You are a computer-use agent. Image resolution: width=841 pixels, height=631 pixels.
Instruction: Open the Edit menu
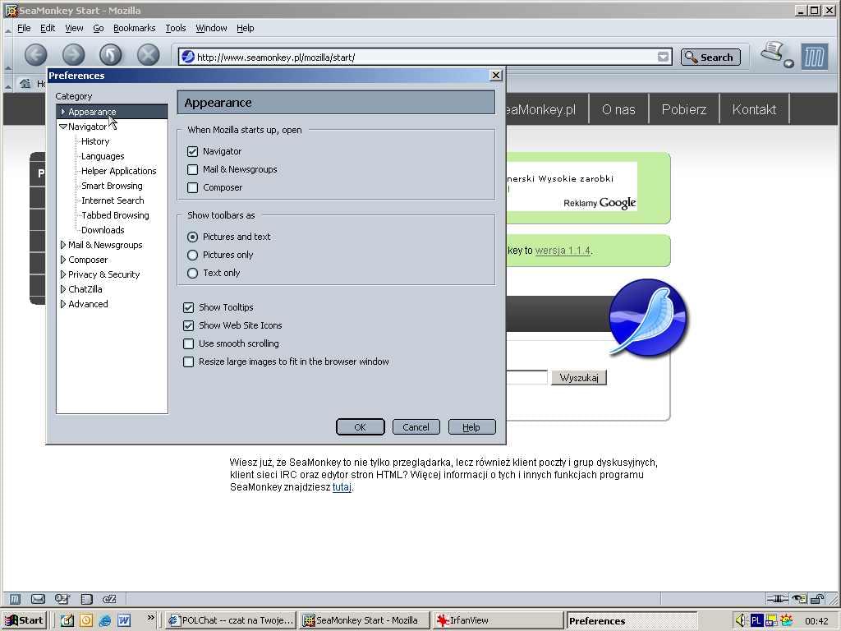point(48,29)
